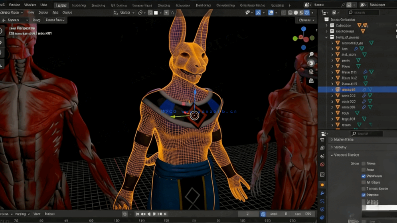Image resolution: width=397 pixels, height=223 pixels.
Task: Open the viewport Select menu
Action: pyautogui.click(x=43, y=12)
